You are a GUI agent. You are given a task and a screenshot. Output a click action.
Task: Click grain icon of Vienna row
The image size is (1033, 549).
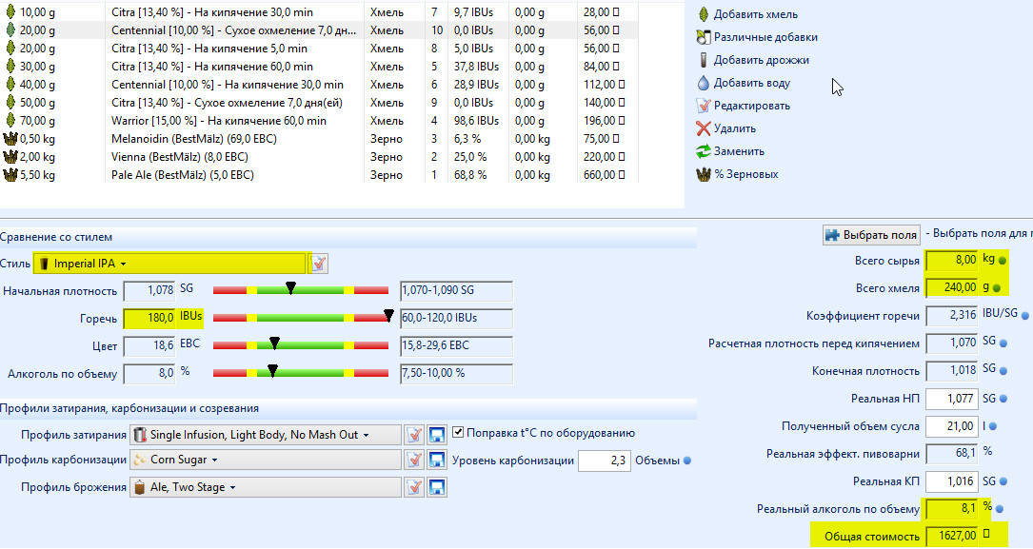pos(10,157)
